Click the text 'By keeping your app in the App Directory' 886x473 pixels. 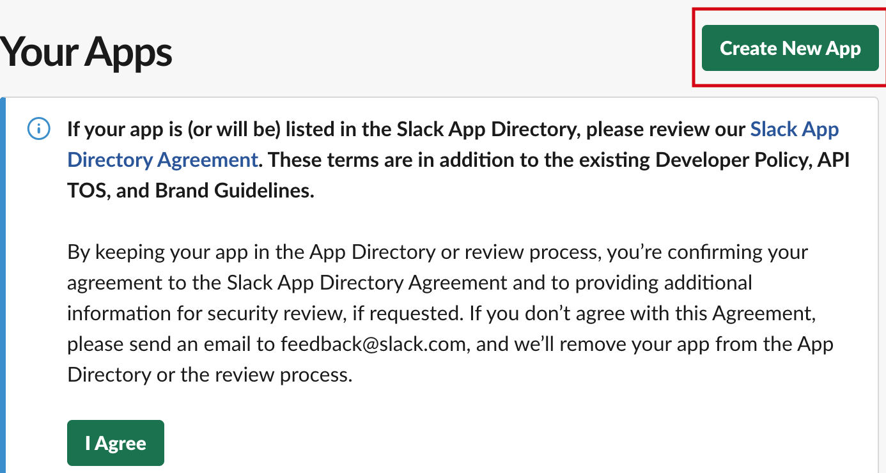point(252,252)
